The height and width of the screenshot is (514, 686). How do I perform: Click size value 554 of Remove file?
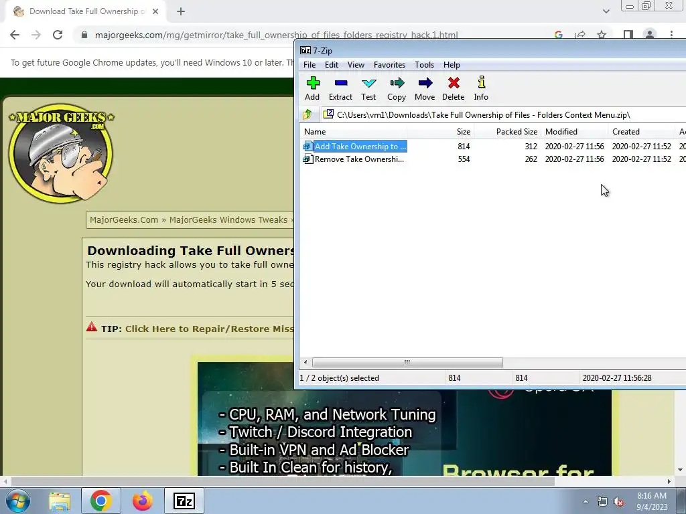click(464, 159)
